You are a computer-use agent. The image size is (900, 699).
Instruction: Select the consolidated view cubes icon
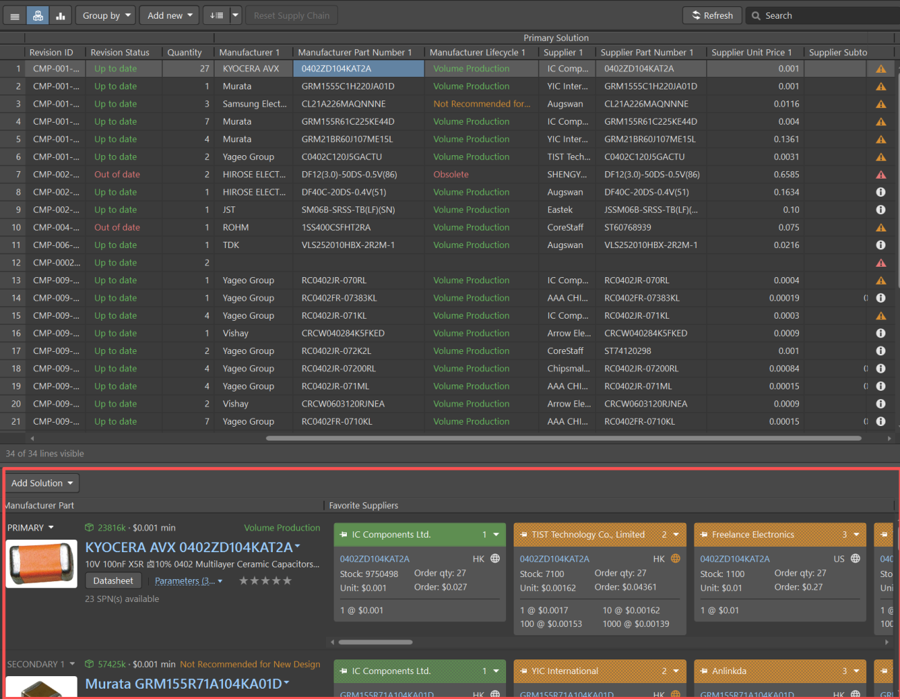click(38, 15)
